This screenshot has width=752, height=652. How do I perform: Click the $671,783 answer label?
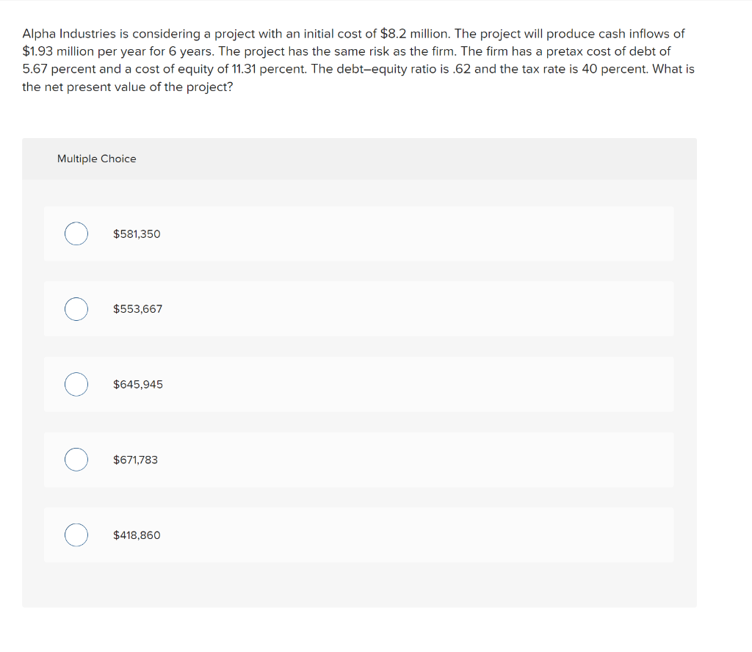pyautogui.click(x=135, y=460)
